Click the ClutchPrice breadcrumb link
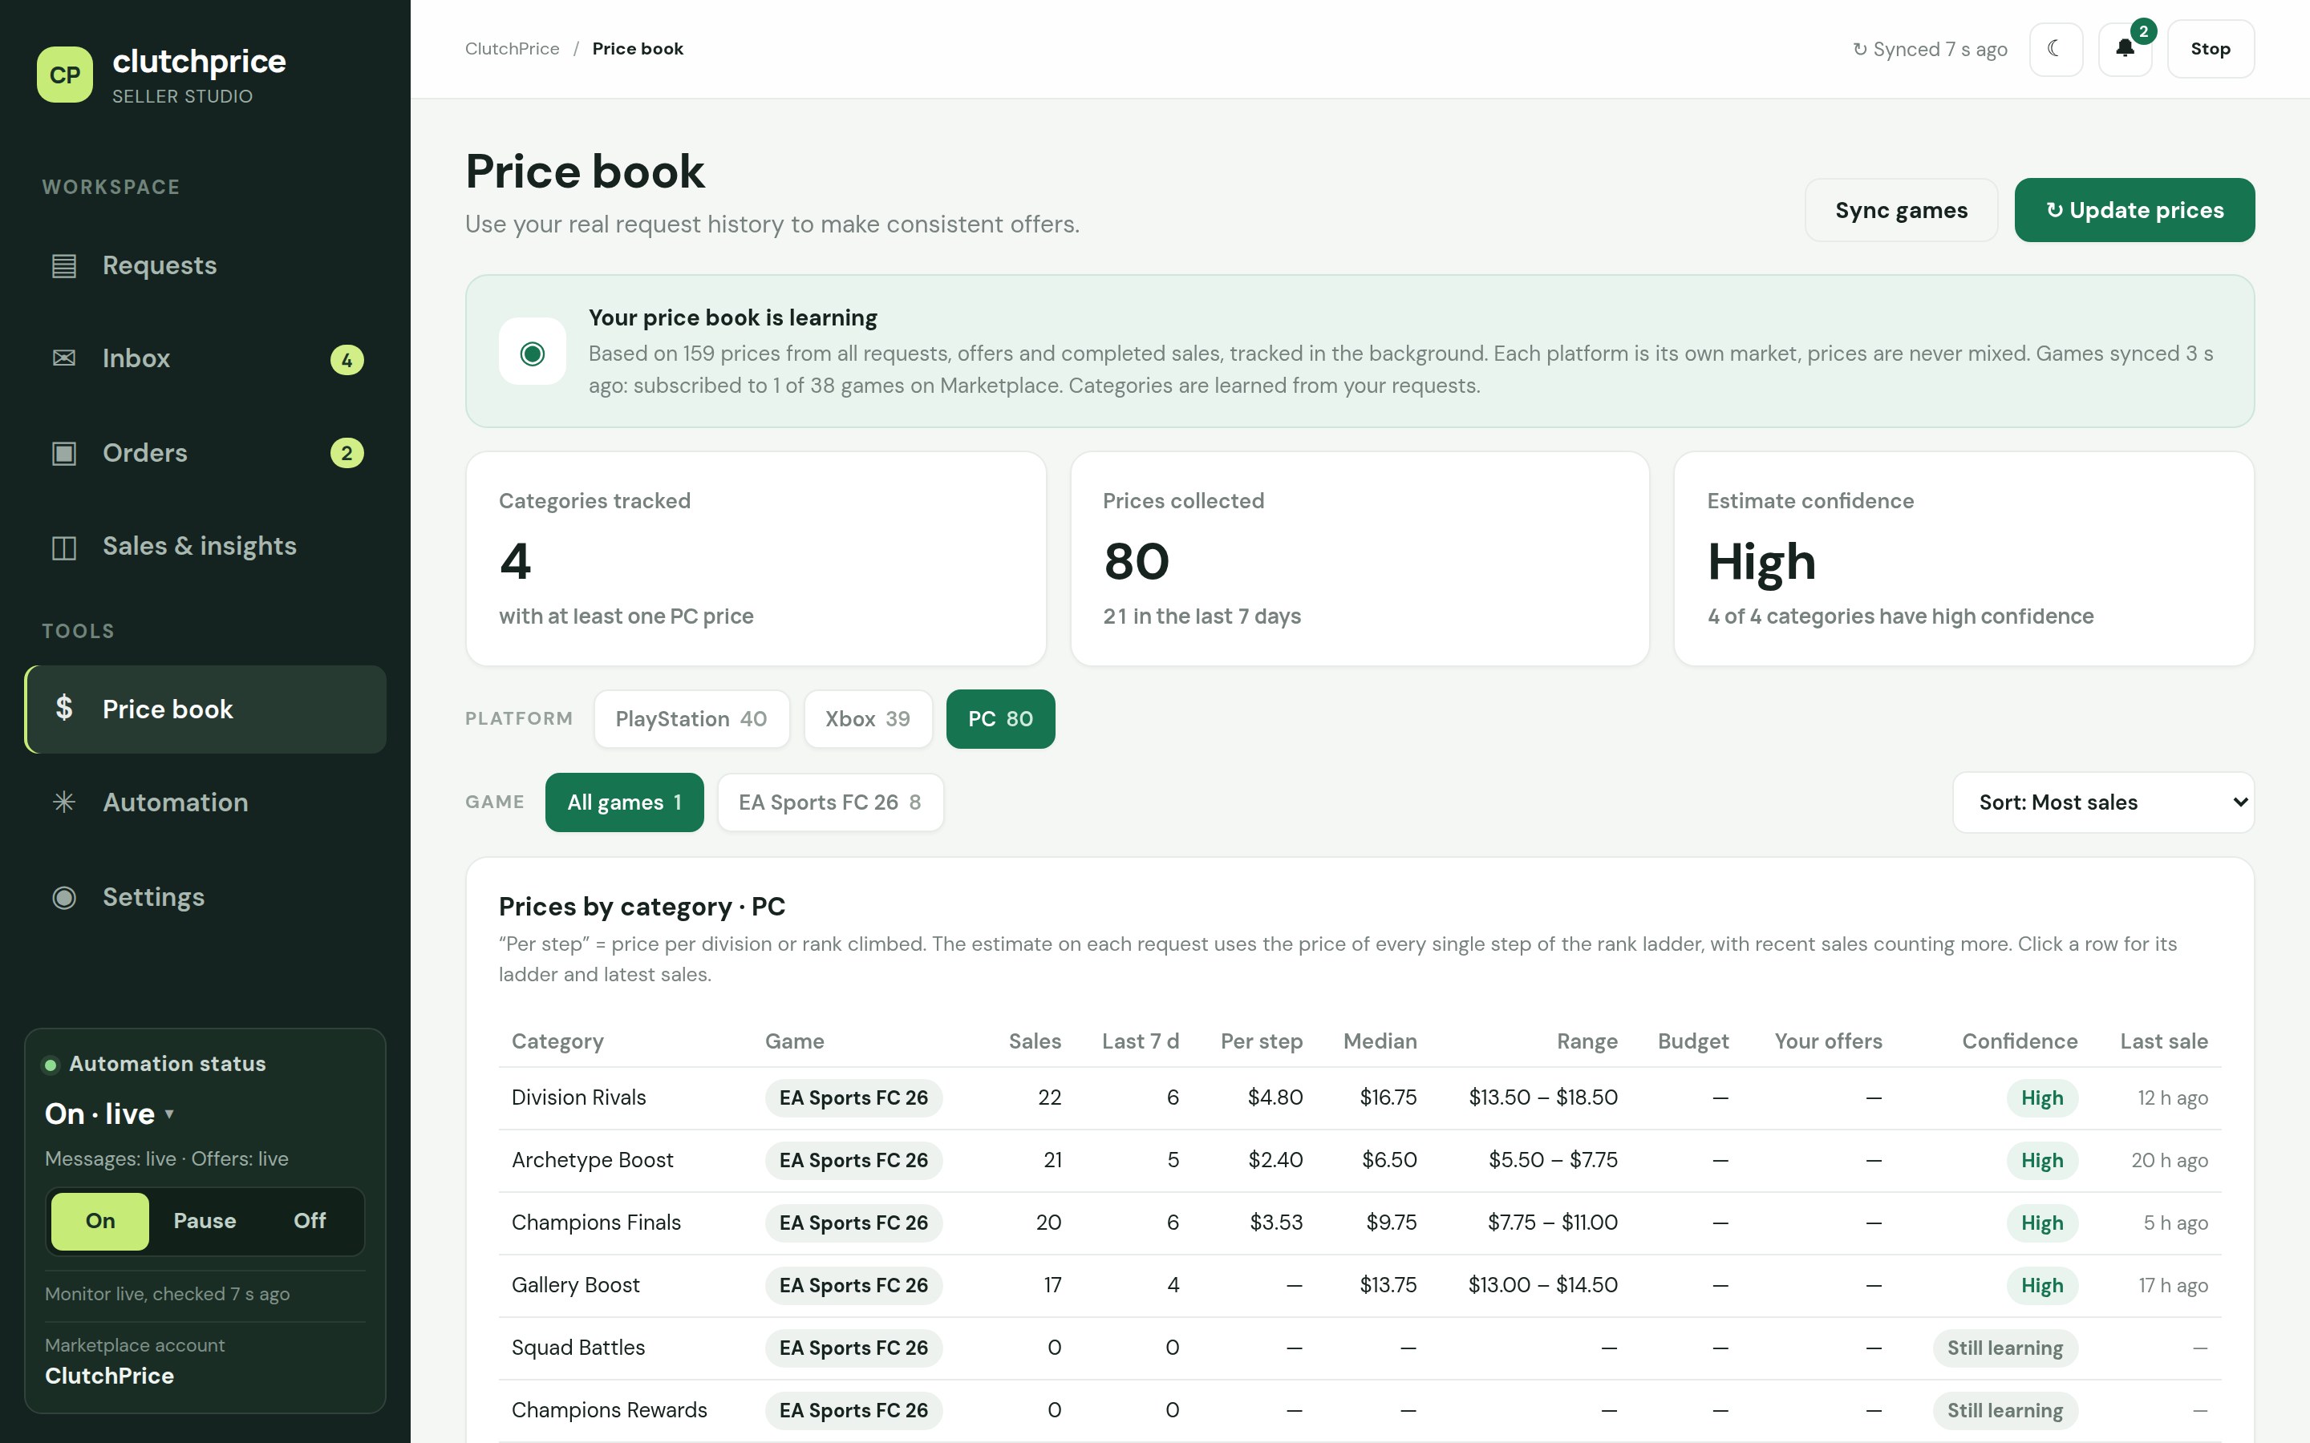The width and height of the screenshot is (2310, 1443). [512, 49]
